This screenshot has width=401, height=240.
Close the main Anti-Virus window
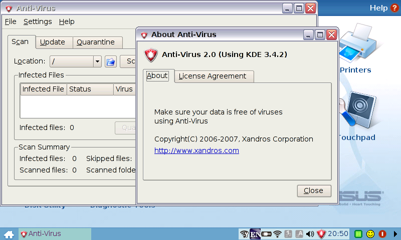pyautogui.click(x=311, y=8)
